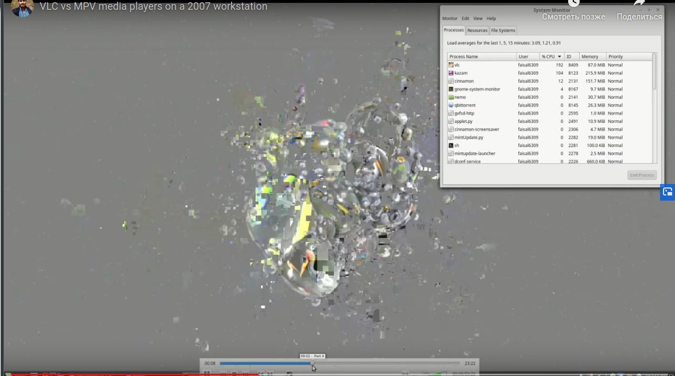Click the kazam process icon
675x376 pixels.
coord(451,73)
